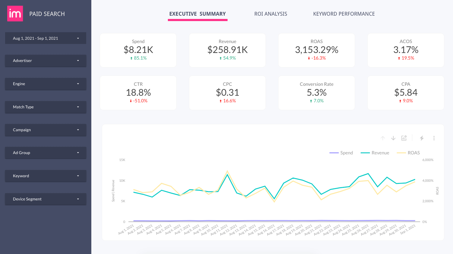Click the im logo in the sidebar
Image resolution: width=453 pixels, height=254 pixels.
[x=15, y=14]
